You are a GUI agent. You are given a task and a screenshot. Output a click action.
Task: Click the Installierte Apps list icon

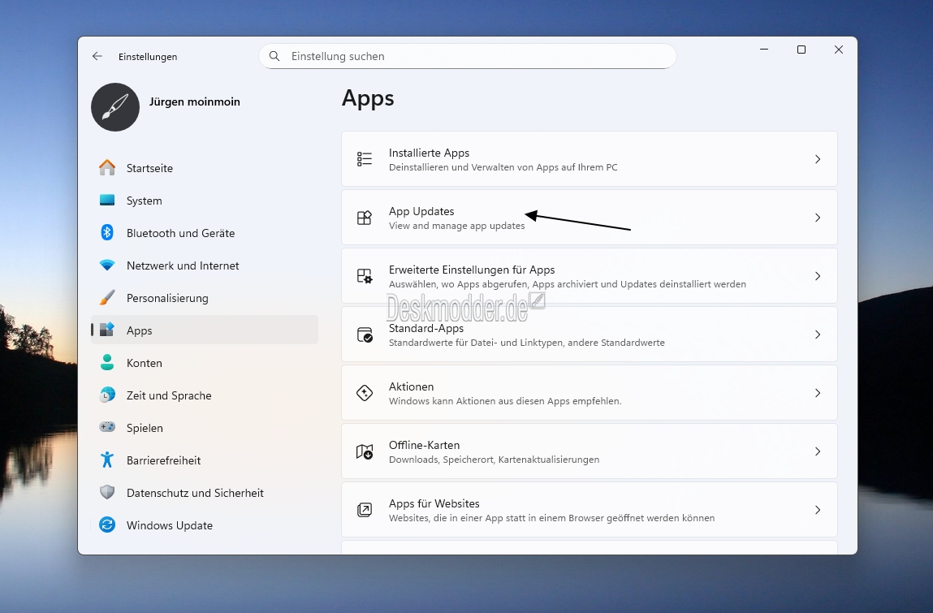[x=365, y=159]
